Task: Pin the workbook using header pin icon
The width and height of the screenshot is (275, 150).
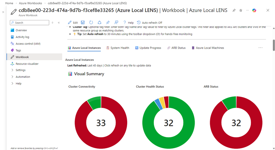Action: click(234, 10)
